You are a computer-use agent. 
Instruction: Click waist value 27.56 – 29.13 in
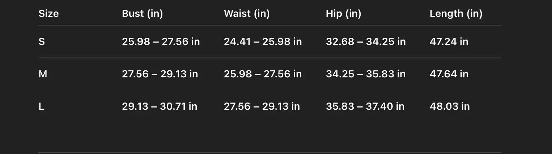[x=262, y=107]
